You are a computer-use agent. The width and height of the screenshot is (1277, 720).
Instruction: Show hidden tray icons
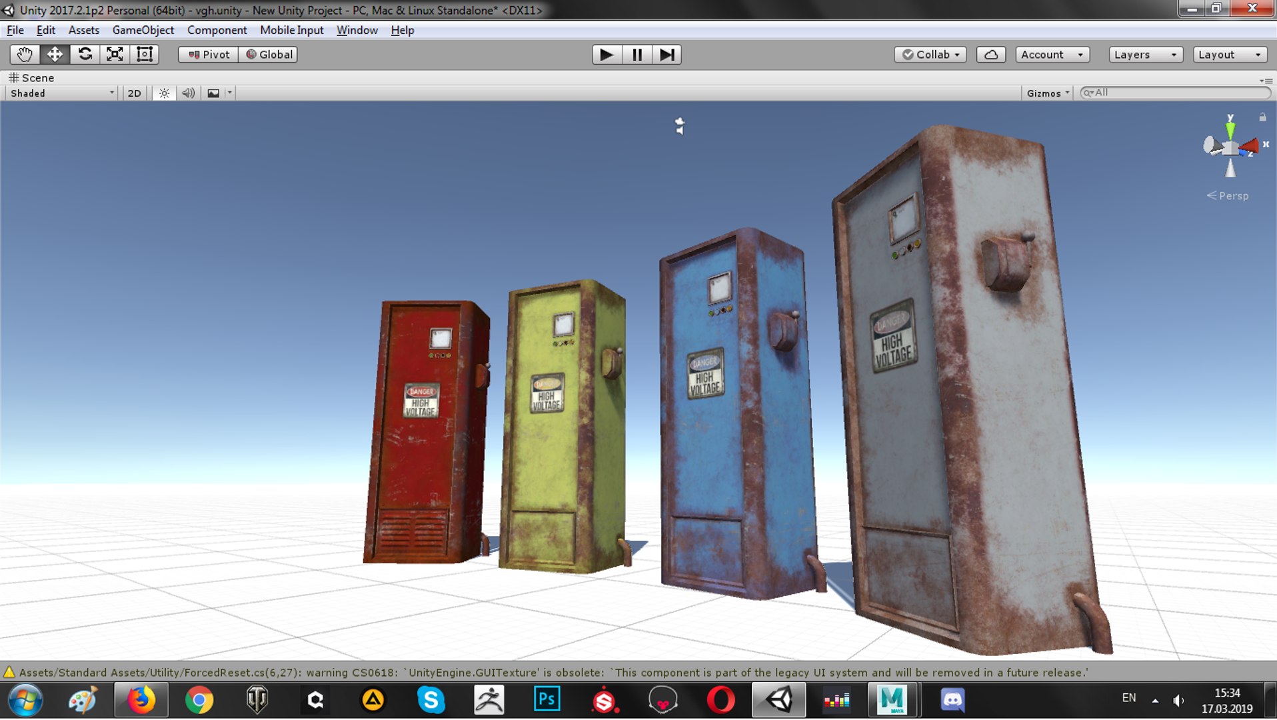point(1155,700)
